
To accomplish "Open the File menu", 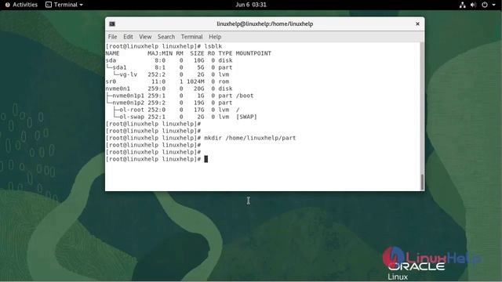I will point(112,37).
